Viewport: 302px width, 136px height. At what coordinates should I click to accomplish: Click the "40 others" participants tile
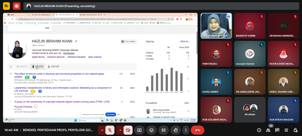250,109
